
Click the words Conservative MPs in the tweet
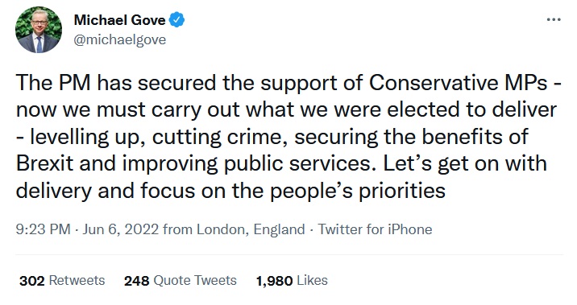coord(458,83)
